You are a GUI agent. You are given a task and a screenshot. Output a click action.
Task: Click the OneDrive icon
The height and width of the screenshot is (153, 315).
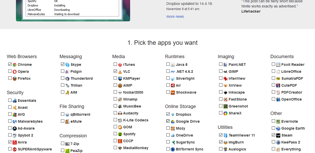pos(173,136)
